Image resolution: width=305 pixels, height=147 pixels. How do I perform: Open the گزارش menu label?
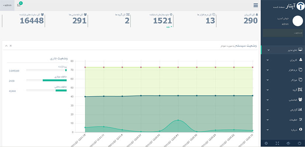pyautogui.click(x=294, y=110)
